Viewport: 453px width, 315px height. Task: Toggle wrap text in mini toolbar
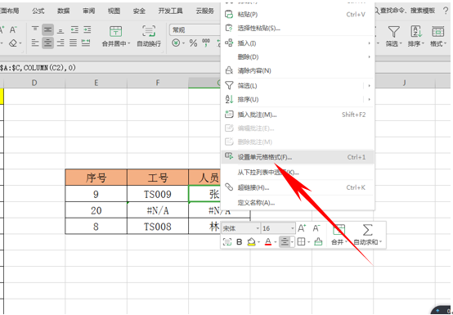coord(227,241)
